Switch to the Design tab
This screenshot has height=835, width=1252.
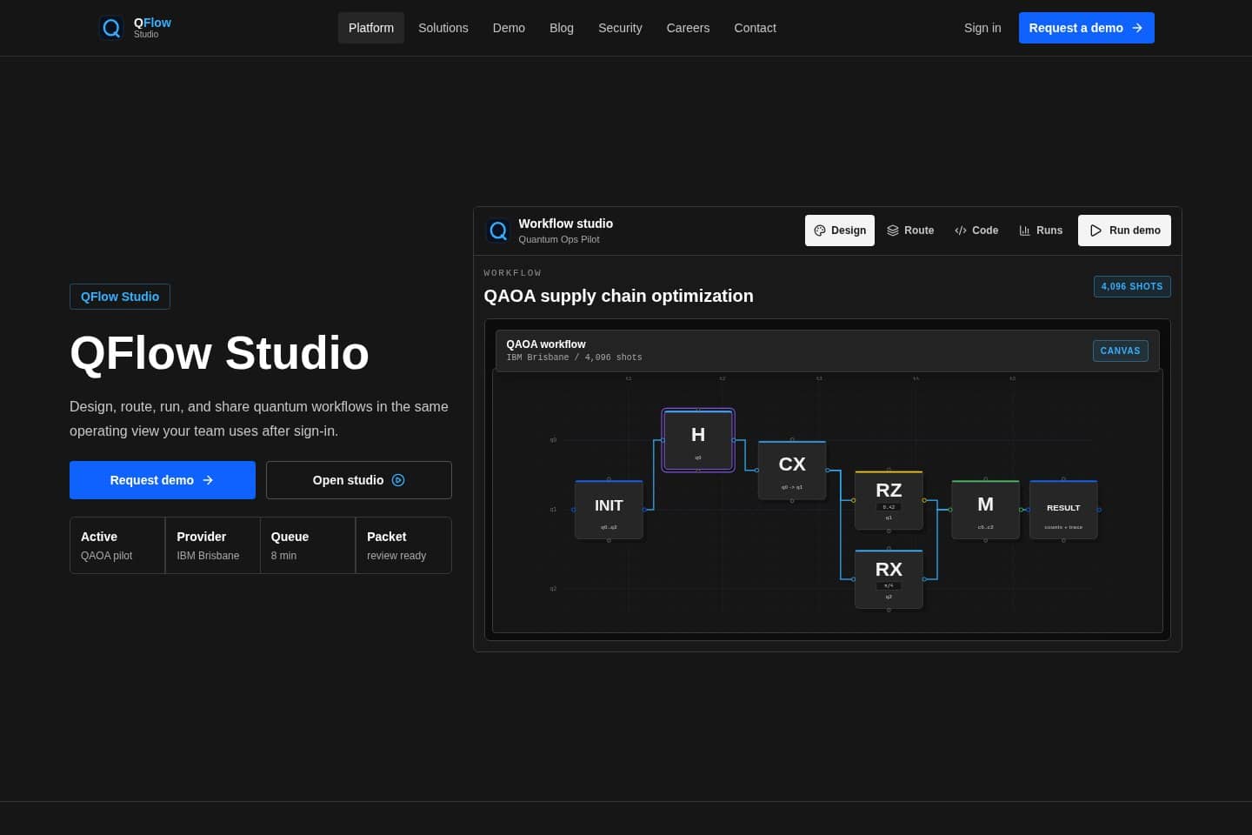[x=840, y=230]
